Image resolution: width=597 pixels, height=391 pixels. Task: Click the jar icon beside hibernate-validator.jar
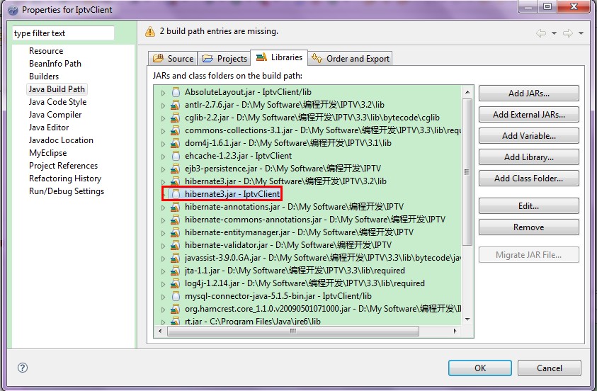[176, 245]
